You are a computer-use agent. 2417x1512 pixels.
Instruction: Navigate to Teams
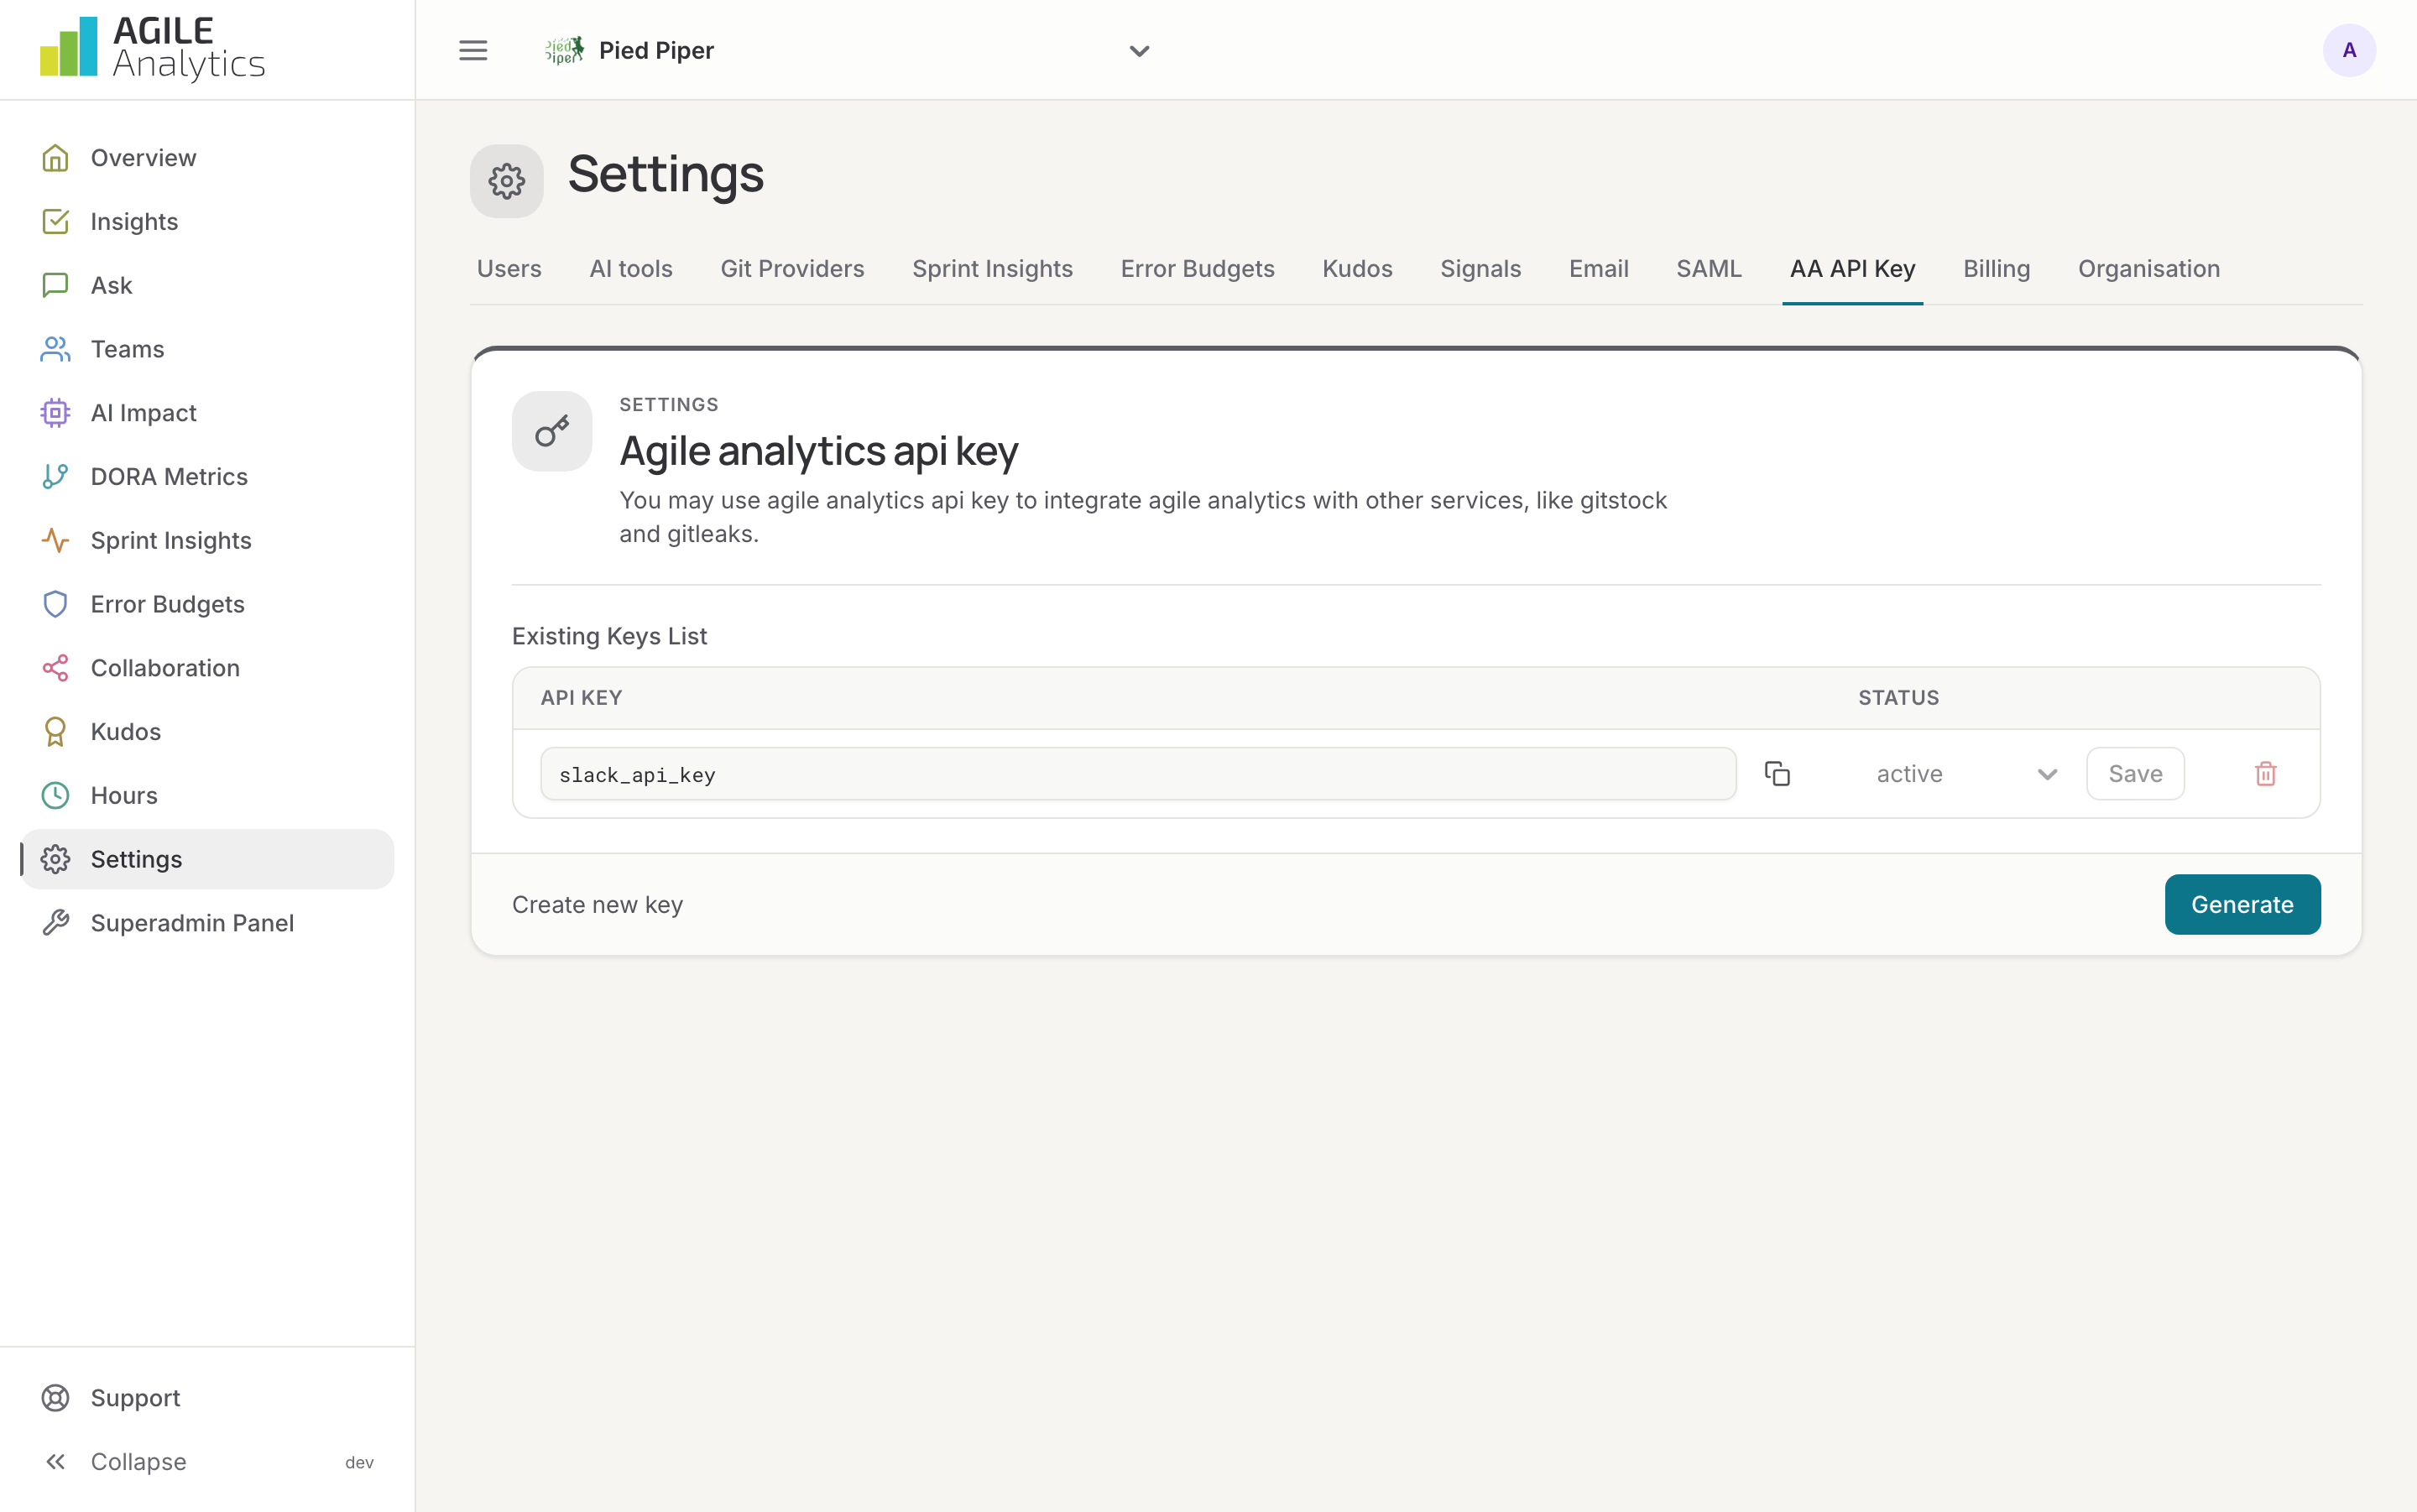(207, 349)
